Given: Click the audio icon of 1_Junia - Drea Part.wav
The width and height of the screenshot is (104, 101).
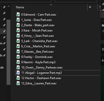Looking at the screenshot, I should [18, 20].
